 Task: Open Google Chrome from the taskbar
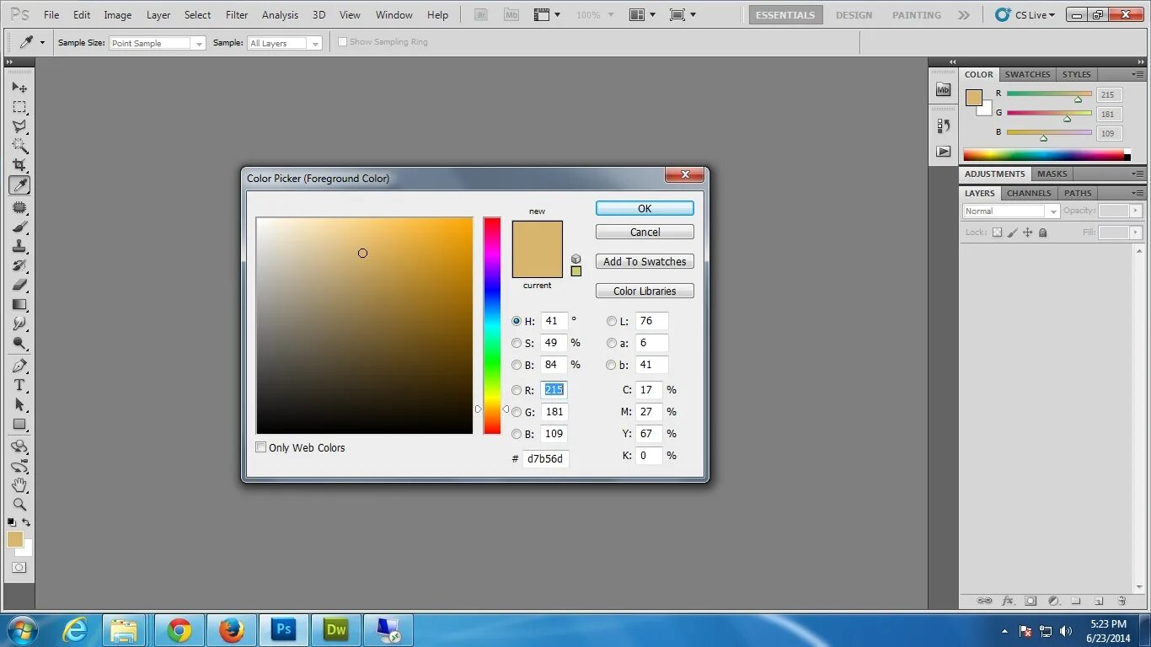(179, 630)
